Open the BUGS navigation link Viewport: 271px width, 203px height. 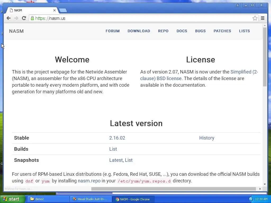(200, 31)
